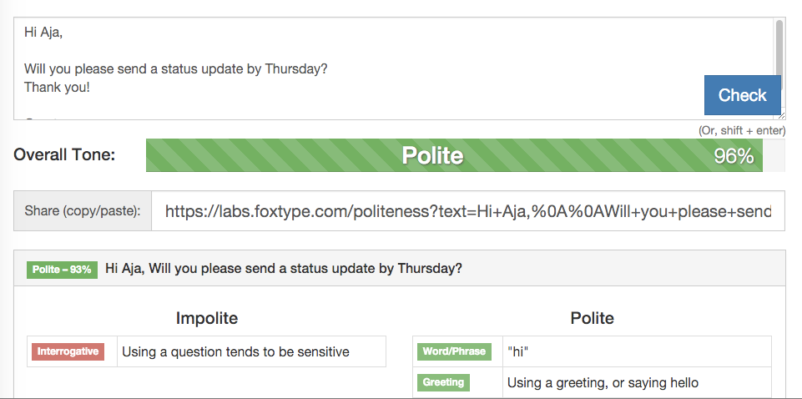
Task: Select the share URL input field
Action: pos(468,211)
